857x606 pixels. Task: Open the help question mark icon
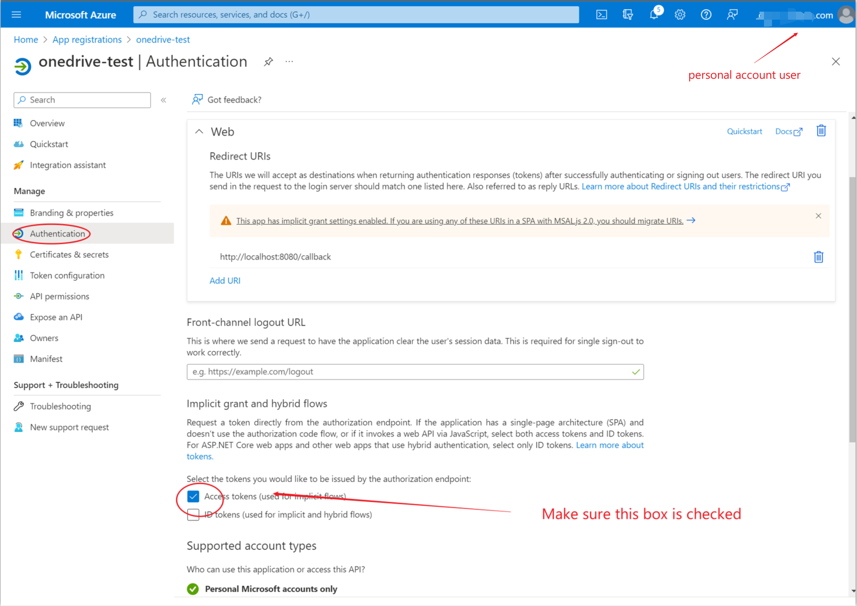706,15
